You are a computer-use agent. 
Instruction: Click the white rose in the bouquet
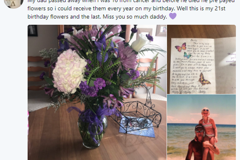click(x=140, y=43)
